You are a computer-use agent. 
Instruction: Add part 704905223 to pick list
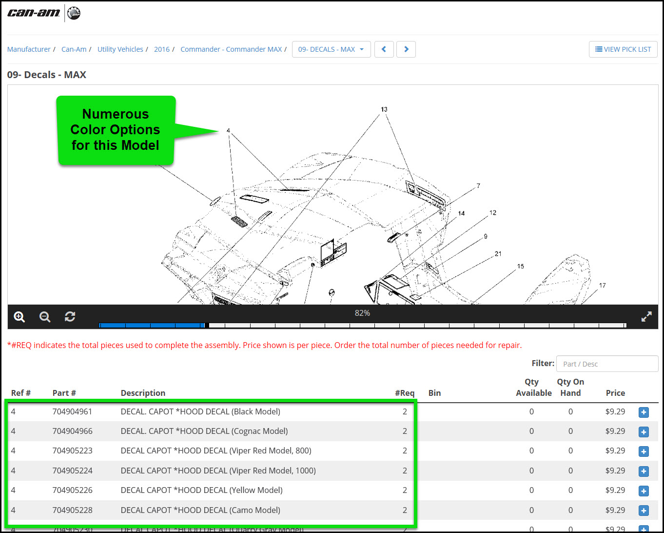[x=644, y=451]
